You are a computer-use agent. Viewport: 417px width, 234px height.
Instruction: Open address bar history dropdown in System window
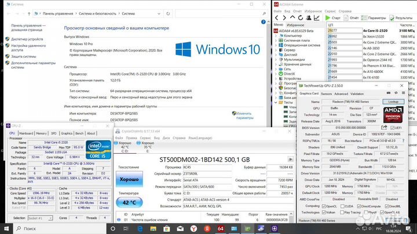[x=159, y=13]
